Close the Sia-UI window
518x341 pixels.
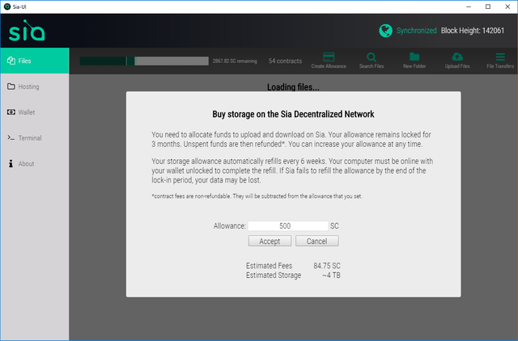(507, 6)
